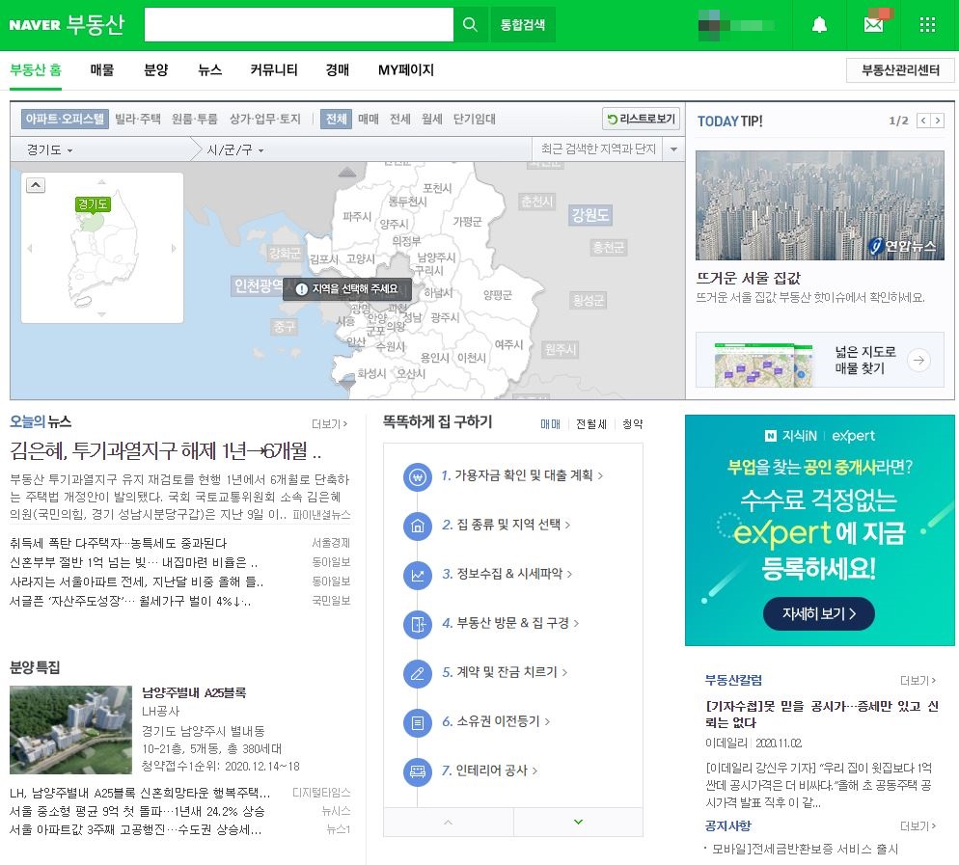Switch guide to 전월세 tab
This screenshot has width=959, height=865.
[x=590, y=423]
